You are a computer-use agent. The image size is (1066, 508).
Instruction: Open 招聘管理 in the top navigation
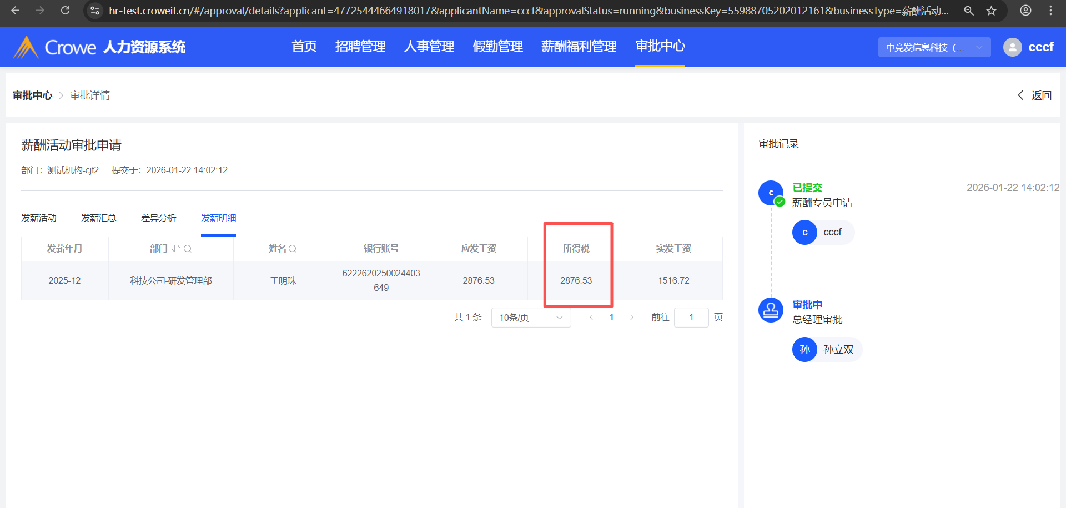360,47
